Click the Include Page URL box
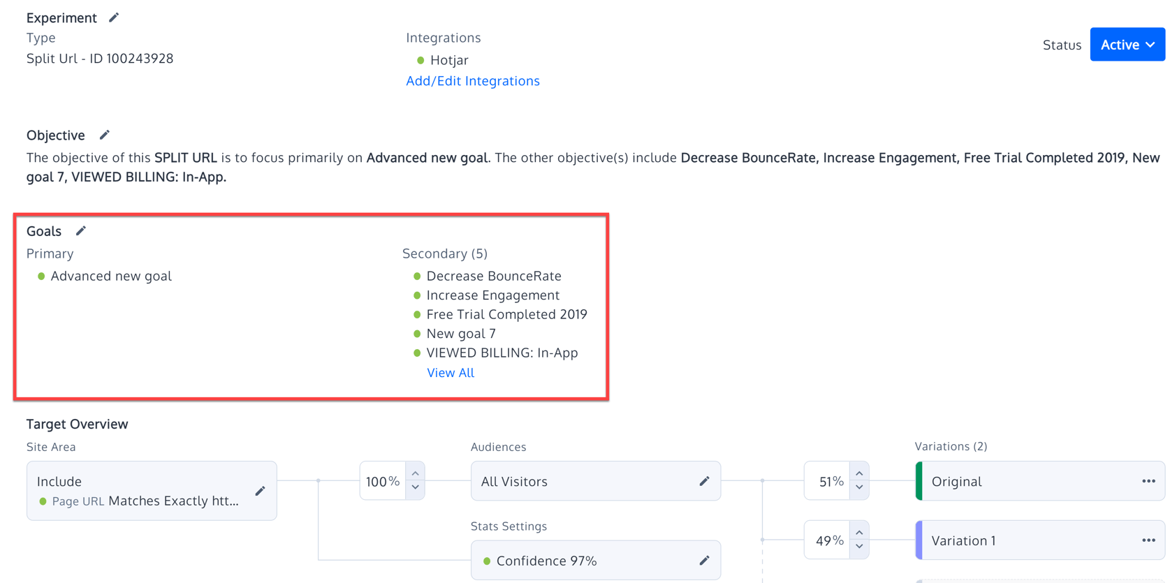This screenshot has height=583, width=1170. (152, 491)
